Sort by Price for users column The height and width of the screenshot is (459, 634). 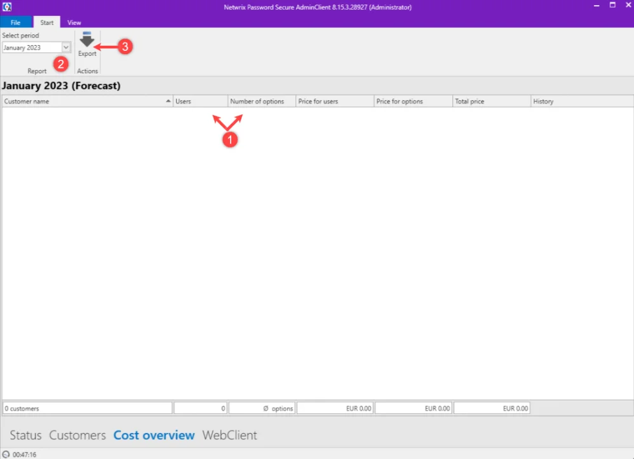click(335, 101)
